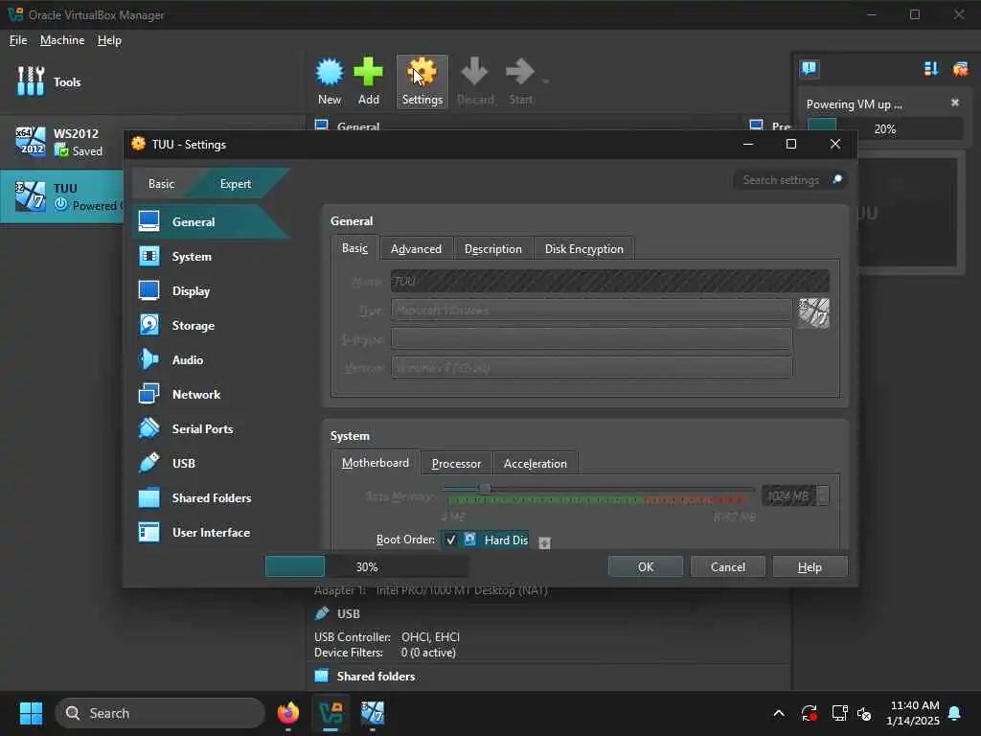Viewport: 981px width, 736px height.
Task: Click the Base Memory slider handle
Action: (x=485, y=488)
